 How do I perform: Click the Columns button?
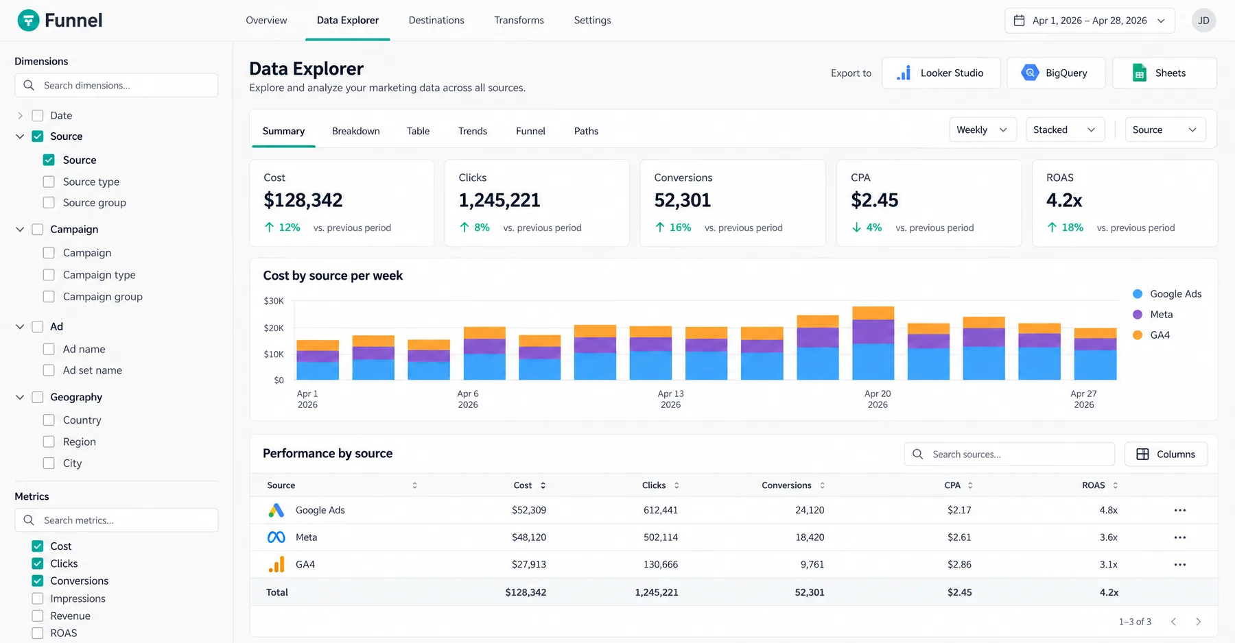[x=1166, y=454]
